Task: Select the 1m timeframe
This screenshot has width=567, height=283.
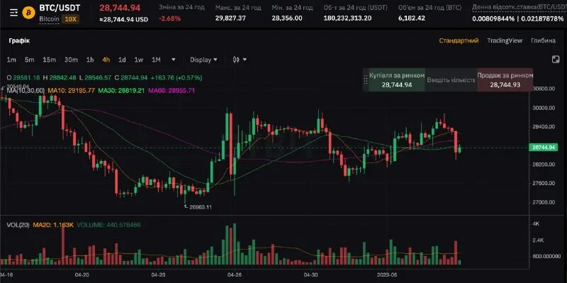Action: point(11,60)
